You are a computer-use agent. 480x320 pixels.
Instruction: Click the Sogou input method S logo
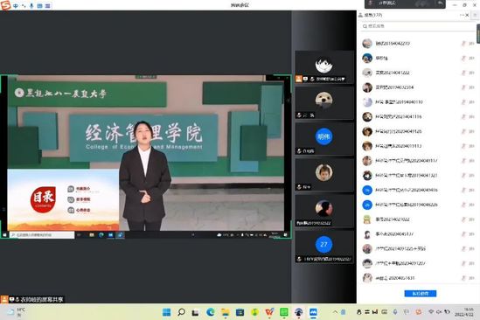(x=5, y=5)
